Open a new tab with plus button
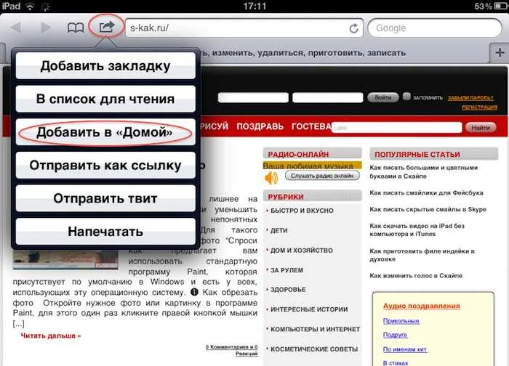Screen dimensions: 509x366 click(x=500, y=52)
